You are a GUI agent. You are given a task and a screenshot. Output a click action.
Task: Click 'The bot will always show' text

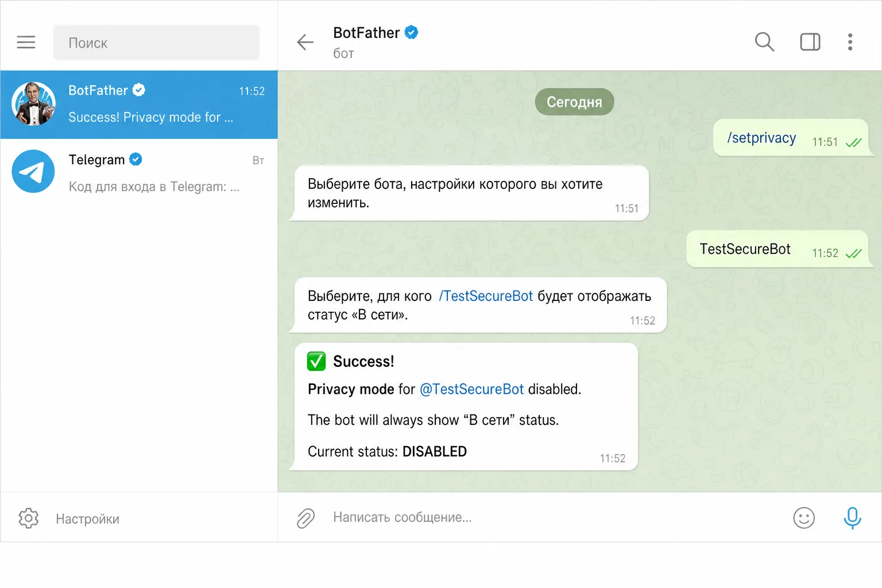coord(433,420)
